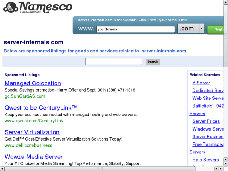Click vertical scrollbar down arrow
Viewport: 228px width, 171px height.
tap(226, 163)
